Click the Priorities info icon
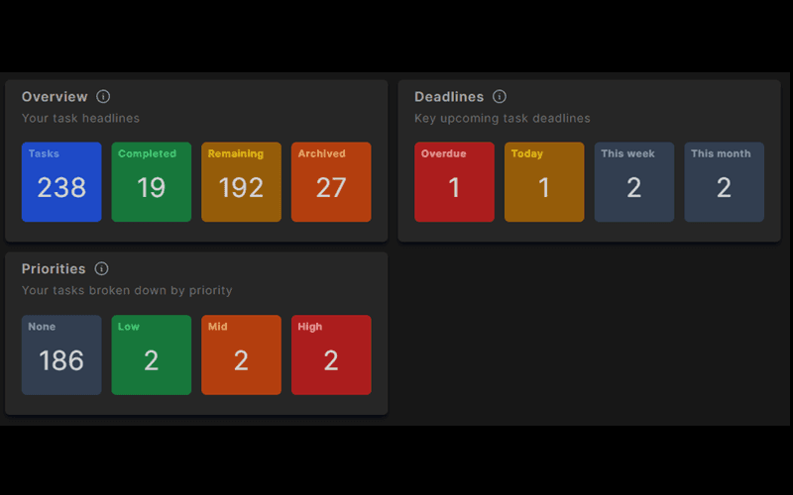The width and height of the screenshot is (793, 495). point(102,268)
